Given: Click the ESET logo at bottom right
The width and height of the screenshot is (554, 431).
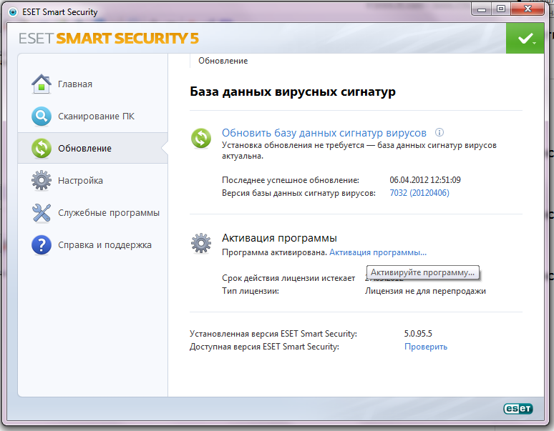Looking at the screenshot, I should 518,408.
